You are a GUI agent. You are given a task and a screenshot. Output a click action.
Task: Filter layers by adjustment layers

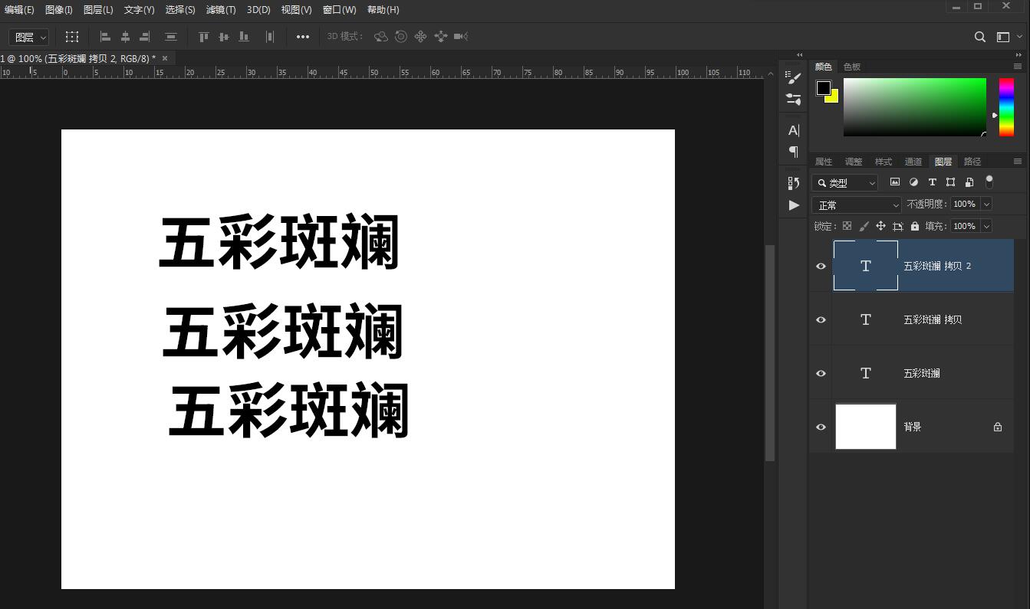click(x=913, y=182)
